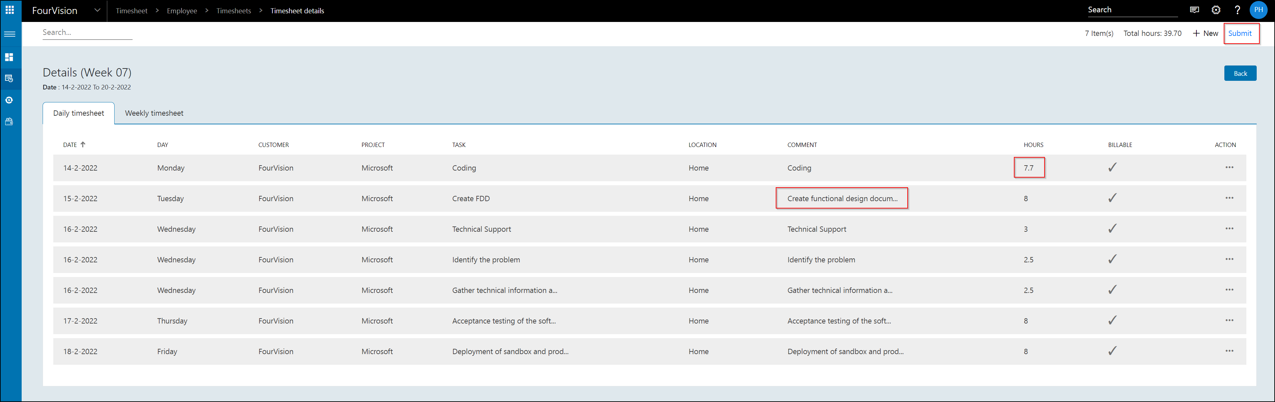
Task: Go to Timesheet breadcrumb
Action: [131, 11]
